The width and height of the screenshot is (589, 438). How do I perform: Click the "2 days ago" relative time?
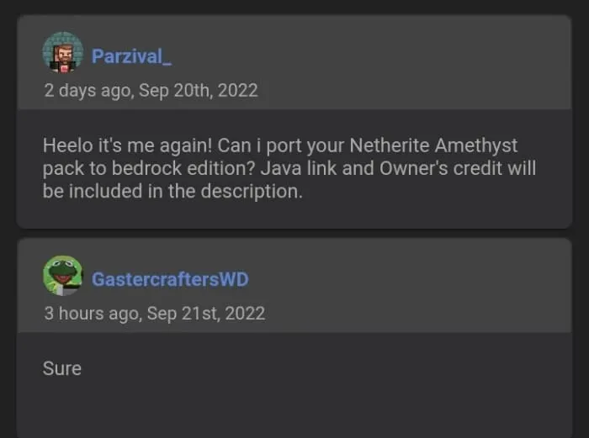click(x=88, y=91)
